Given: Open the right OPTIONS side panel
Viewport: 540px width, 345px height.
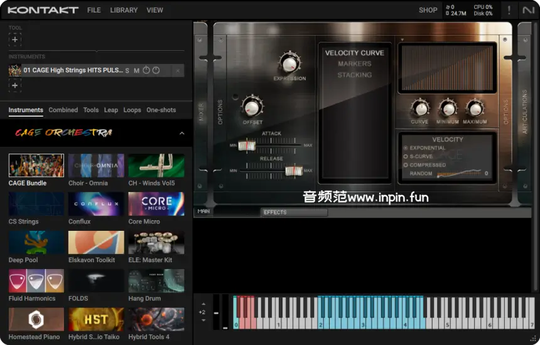Looking at the screenshot, I should 505,112.
